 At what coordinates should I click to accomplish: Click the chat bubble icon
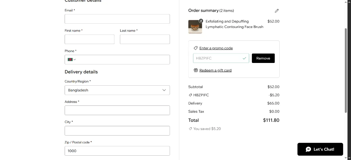point(308,149)
